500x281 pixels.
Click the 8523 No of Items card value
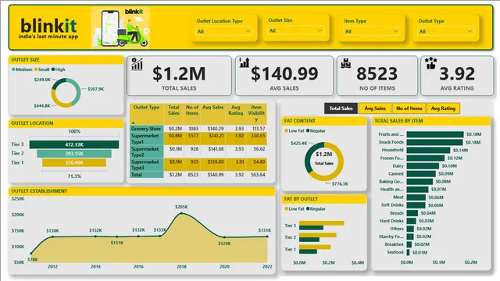click(377, 73)
